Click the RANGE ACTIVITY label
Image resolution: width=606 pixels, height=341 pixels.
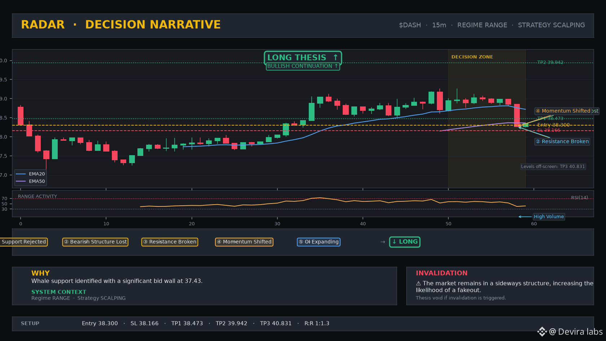click(x=38, y=196)
